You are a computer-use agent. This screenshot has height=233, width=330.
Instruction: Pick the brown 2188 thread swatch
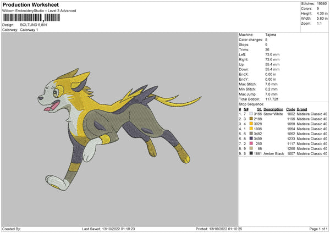click(251, 119)
